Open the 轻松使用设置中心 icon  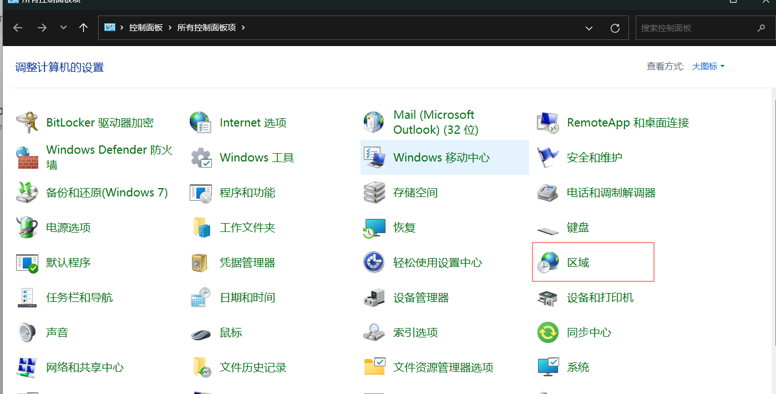(x=374, y=262)
